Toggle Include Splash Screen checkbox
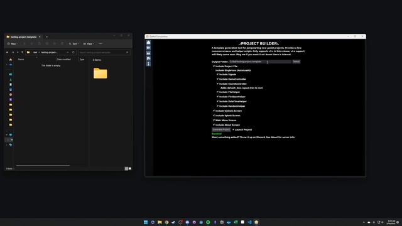Screen dimensions: 402x226 click(x=214, y=116)
